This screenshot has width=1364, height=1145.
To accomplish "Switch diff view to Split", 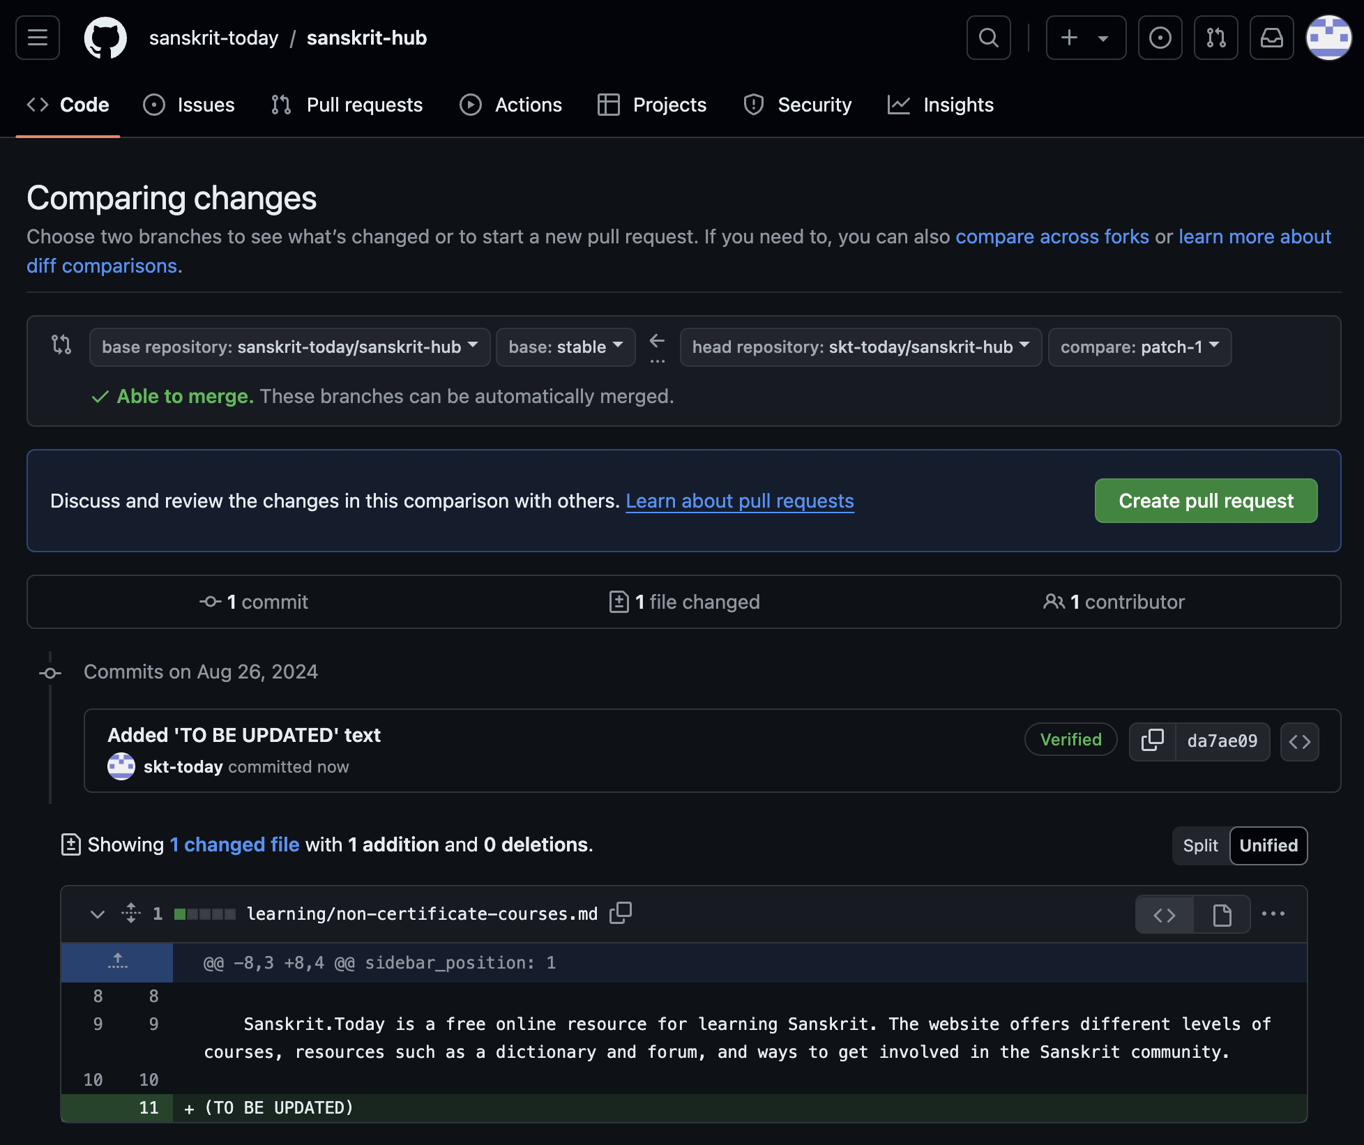I will tap(1200, 845).
